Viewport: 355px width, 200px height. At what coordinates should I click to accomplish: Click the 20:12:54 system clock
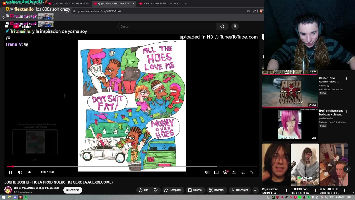pyautogui.click(x=340, y=197)
